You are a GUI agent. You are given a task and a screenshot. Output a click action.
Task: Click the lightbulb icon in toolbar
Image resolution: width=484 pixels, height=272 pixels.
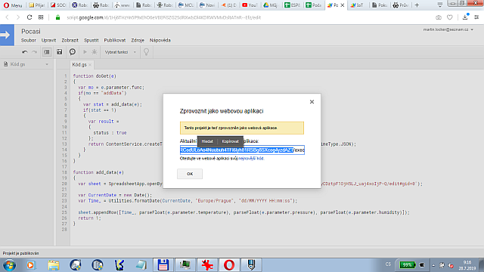pyautogui.click(x=146, y=52)
